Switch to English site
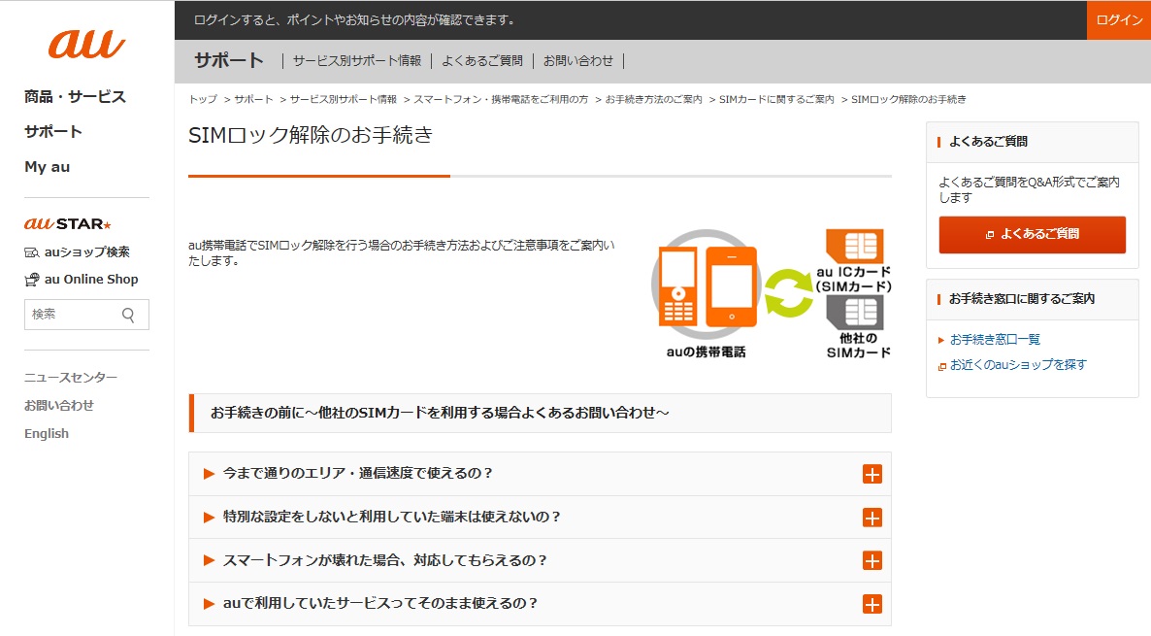Viewport: 1151px width, 636px height. coord(47,433)
